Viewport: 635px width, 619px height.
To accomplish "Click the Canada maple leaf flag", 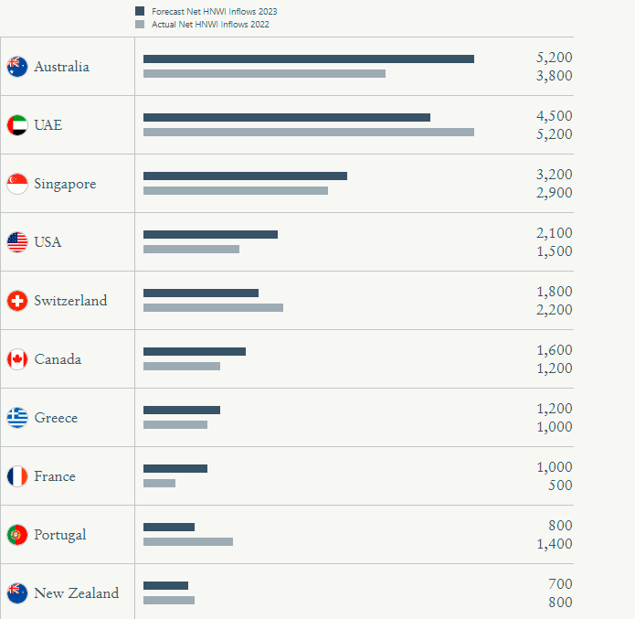I will click(17, 359).
